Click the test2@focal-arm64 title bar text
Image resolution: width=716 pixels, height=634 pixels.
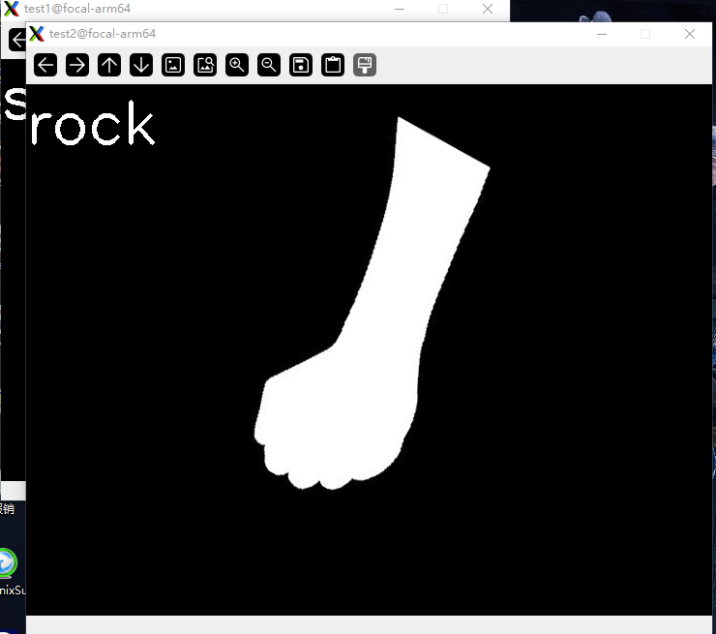point(103,34)
